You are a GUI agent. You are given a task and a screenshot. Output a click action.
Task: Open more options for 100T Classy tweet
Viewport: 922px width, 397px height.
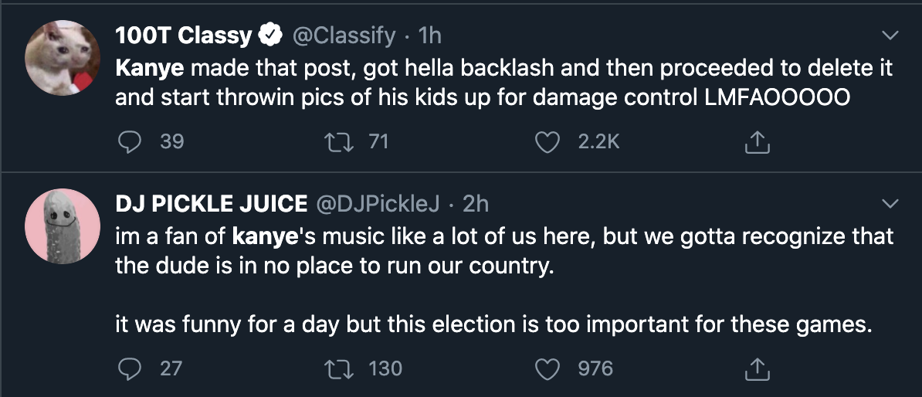890,36
